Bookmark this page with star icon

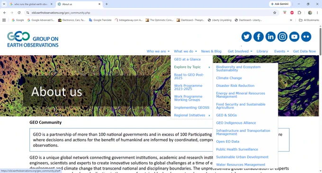[x=275, y=13]
